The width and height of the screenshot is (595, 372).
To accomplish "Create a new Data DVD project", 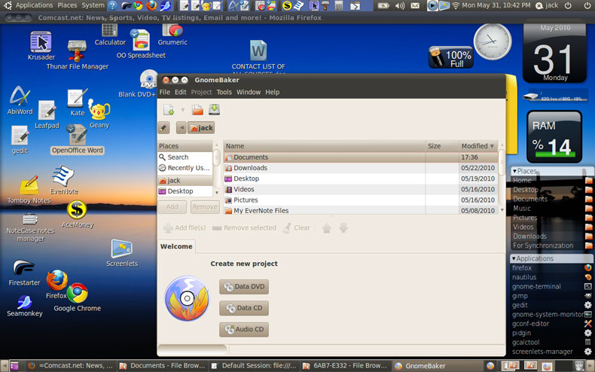I will pyautogui.click(x=244, y=287).
